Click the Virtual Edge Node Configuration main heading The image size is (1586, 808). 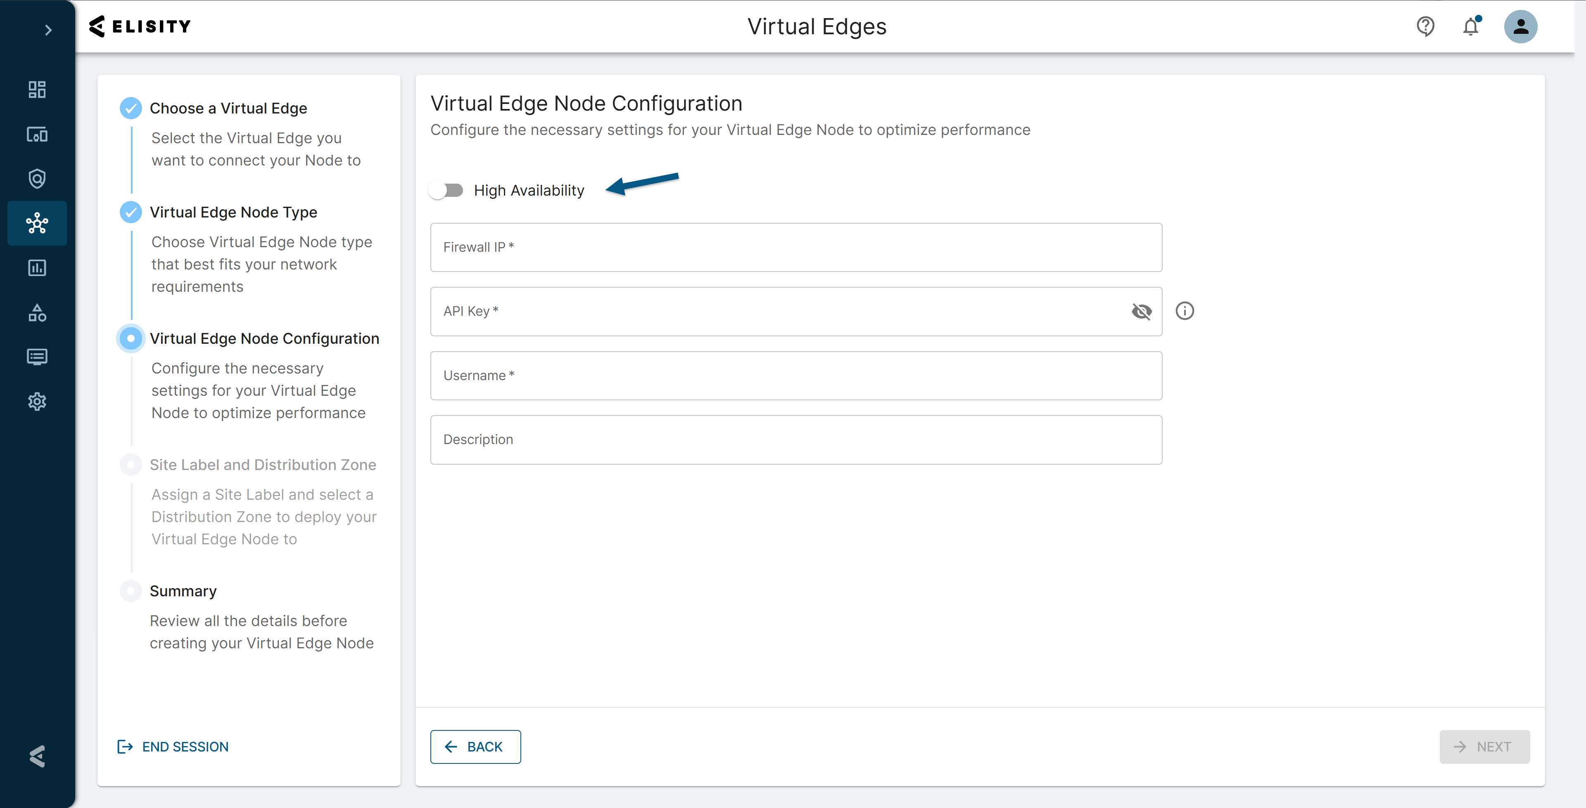586,104
